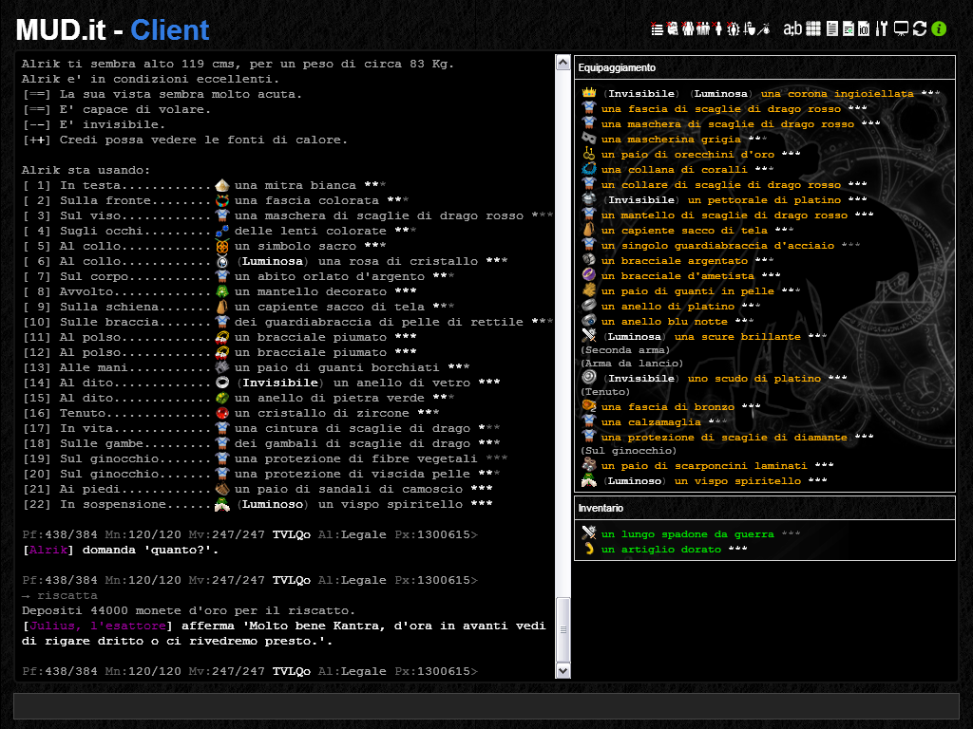Click the monitor screen icon
The height and width of the screenshot is (729, 973).
901,29
